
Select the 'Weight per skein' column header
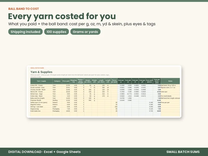[x=88, y=81]
